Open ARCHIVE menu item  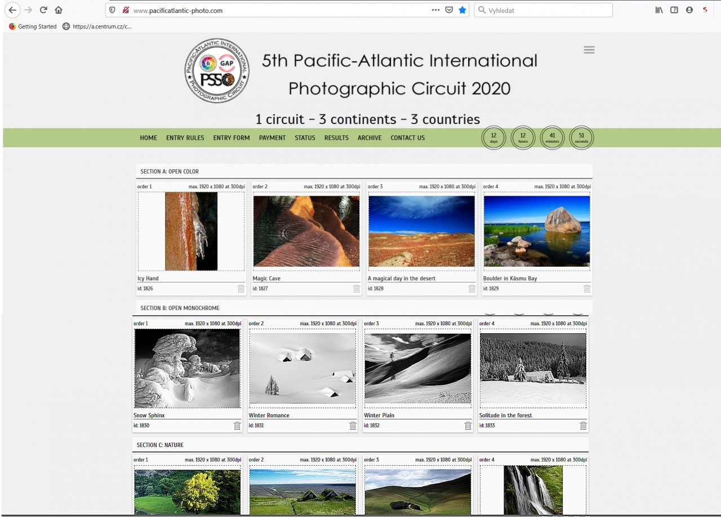[370, 138]
